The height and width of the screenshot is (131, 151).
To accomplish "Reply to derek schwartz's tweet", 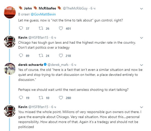I will (21, 98).
